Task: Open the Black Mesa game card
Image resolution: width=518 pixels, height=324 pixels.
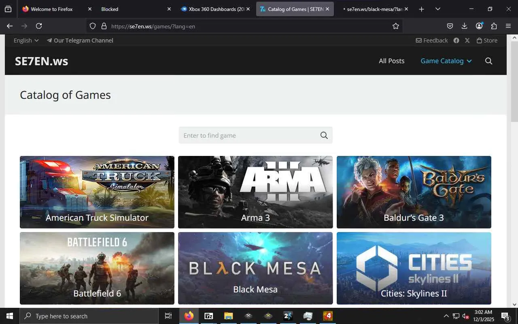Action: (255, 268)
